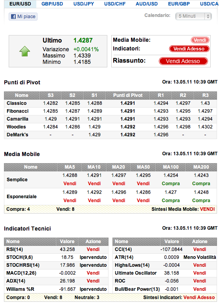This screenshot has height=303, width=219.
Task: Click the Punti di Pivot column header
Action: point(128,95)
